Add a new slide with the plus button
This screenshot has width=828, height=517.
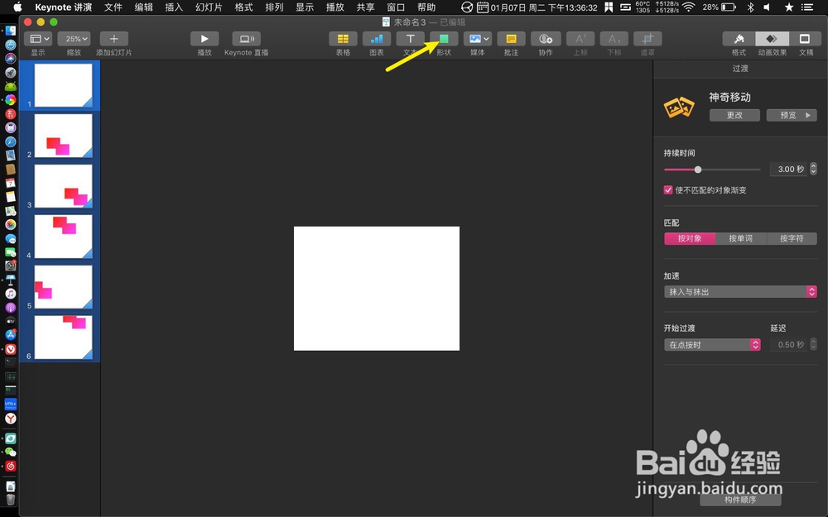[x=113, y=39]
